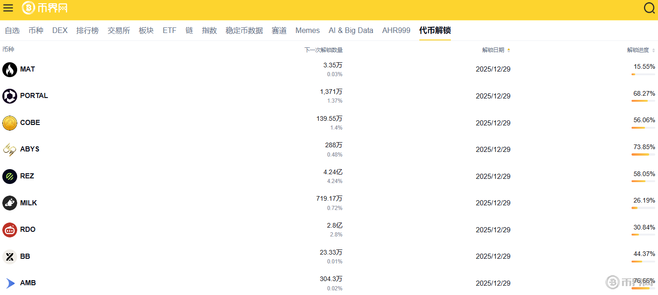Select the PORTAL coin logo

9,96
